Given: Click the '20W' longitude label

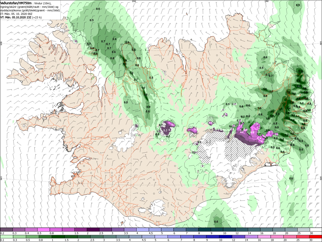Looking at the screenshot, I should (134, 1).
